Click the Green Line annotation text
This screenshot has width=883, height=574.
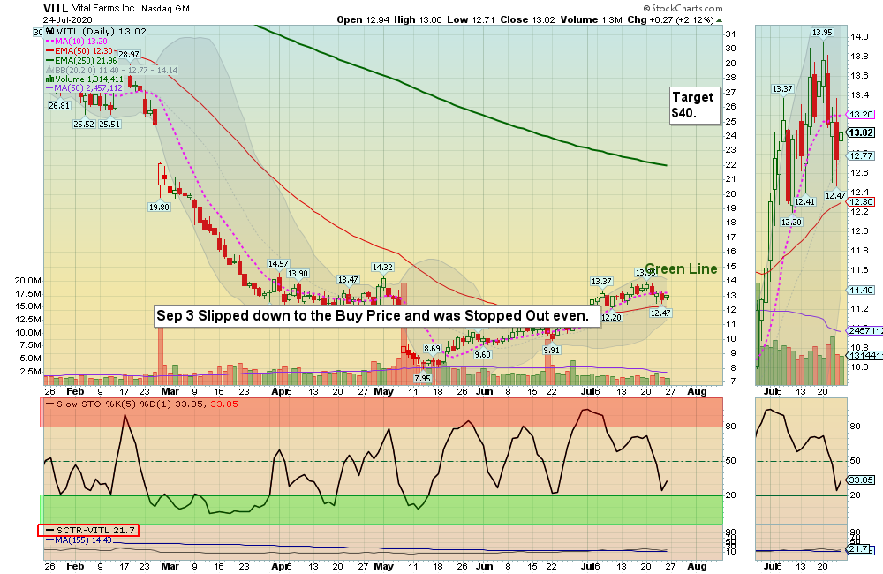(681, 269)
